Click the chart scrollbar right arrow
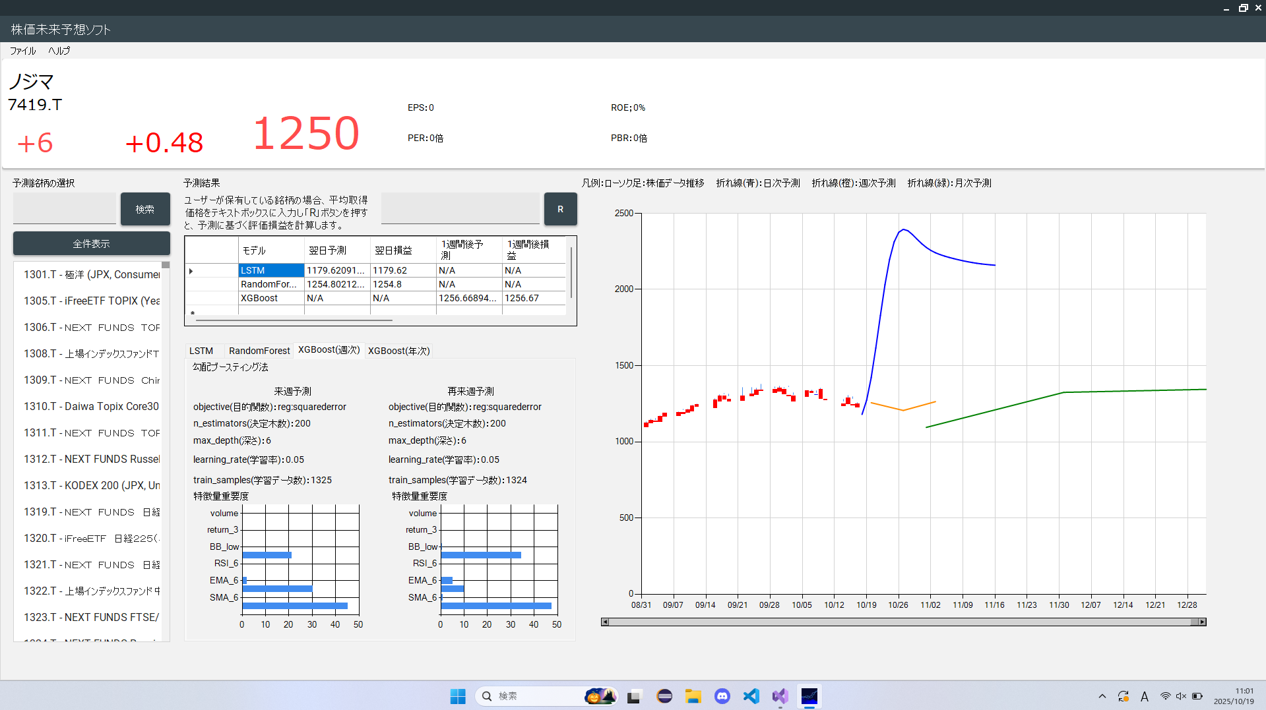 (1202, 622)
